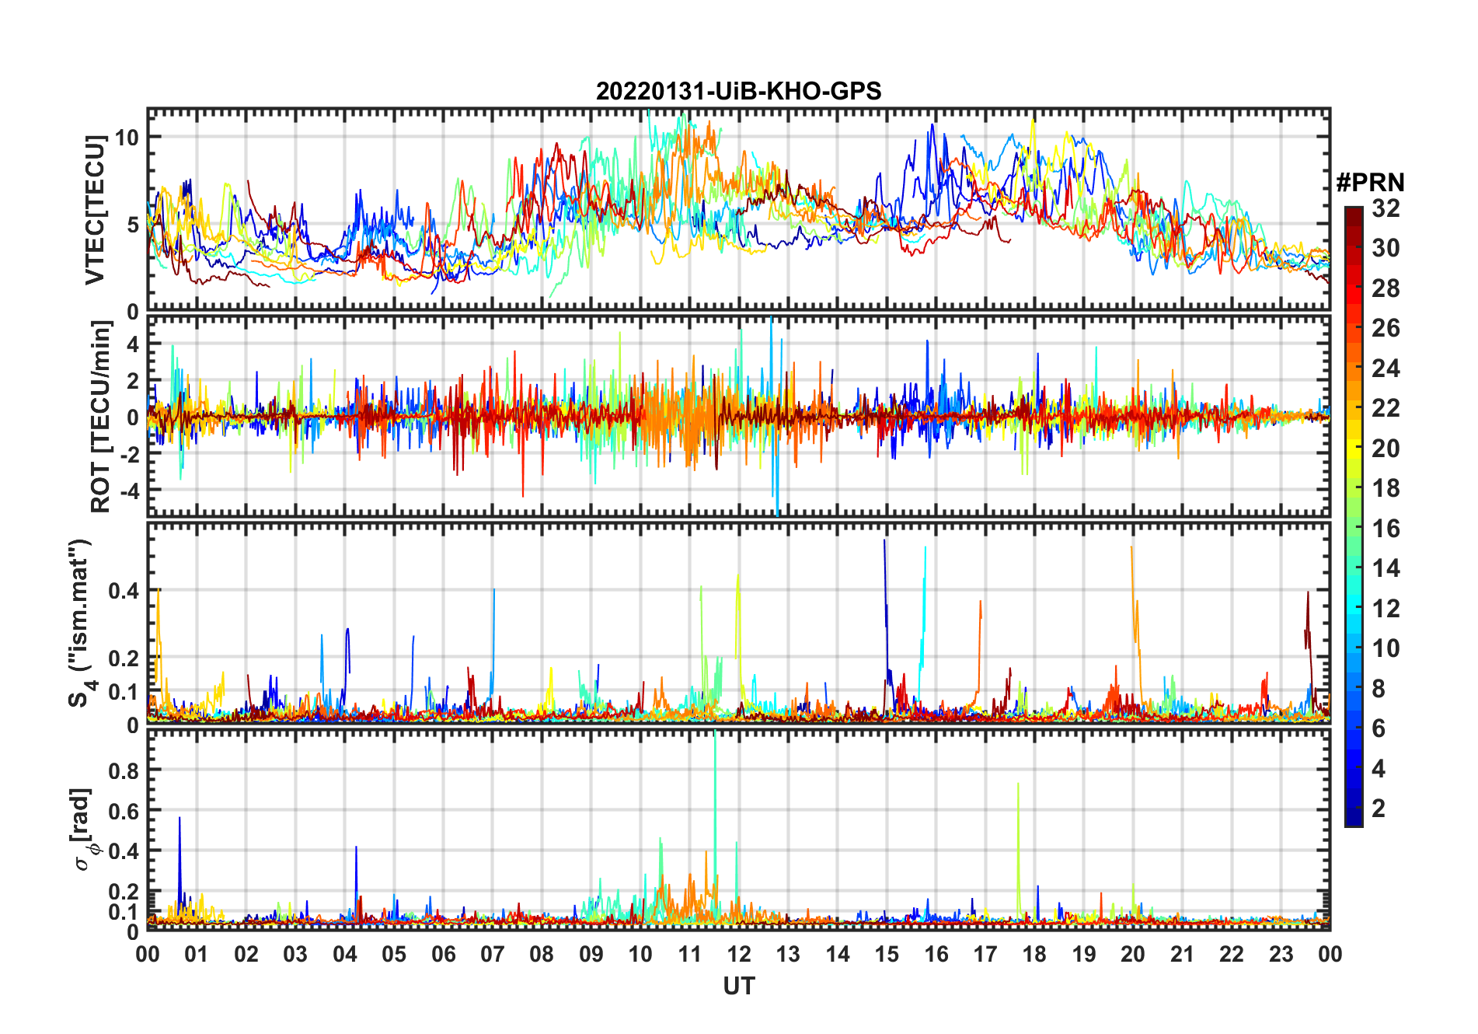Click the 07 hour tick on UT axis

pyautogui.click(x=493, y=955)
